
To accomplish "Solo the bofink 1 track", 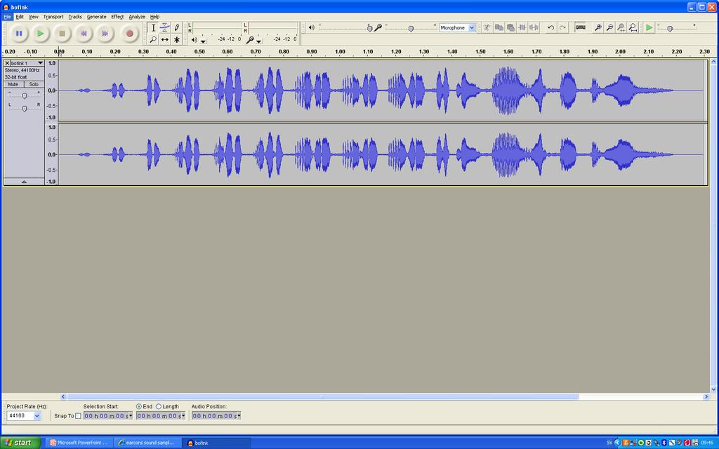I will [x=34, y=84].
